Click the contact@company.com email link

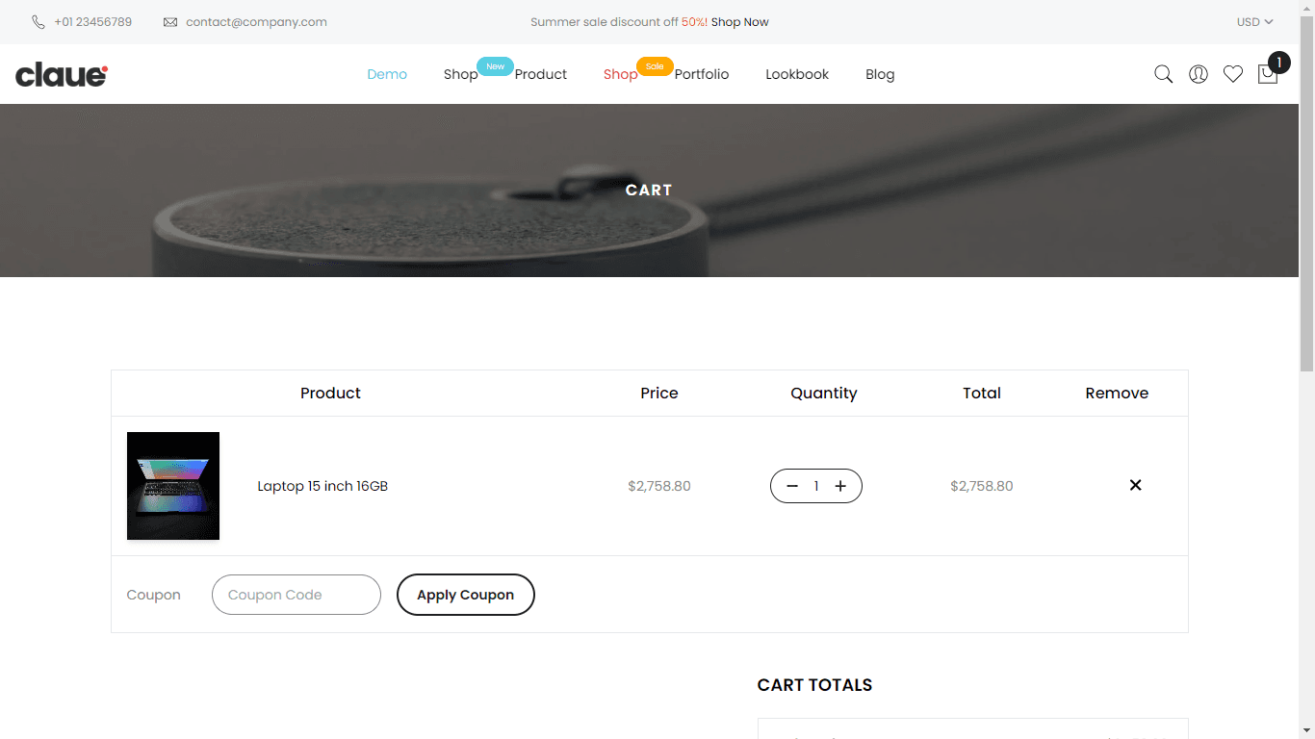[256, 22]
